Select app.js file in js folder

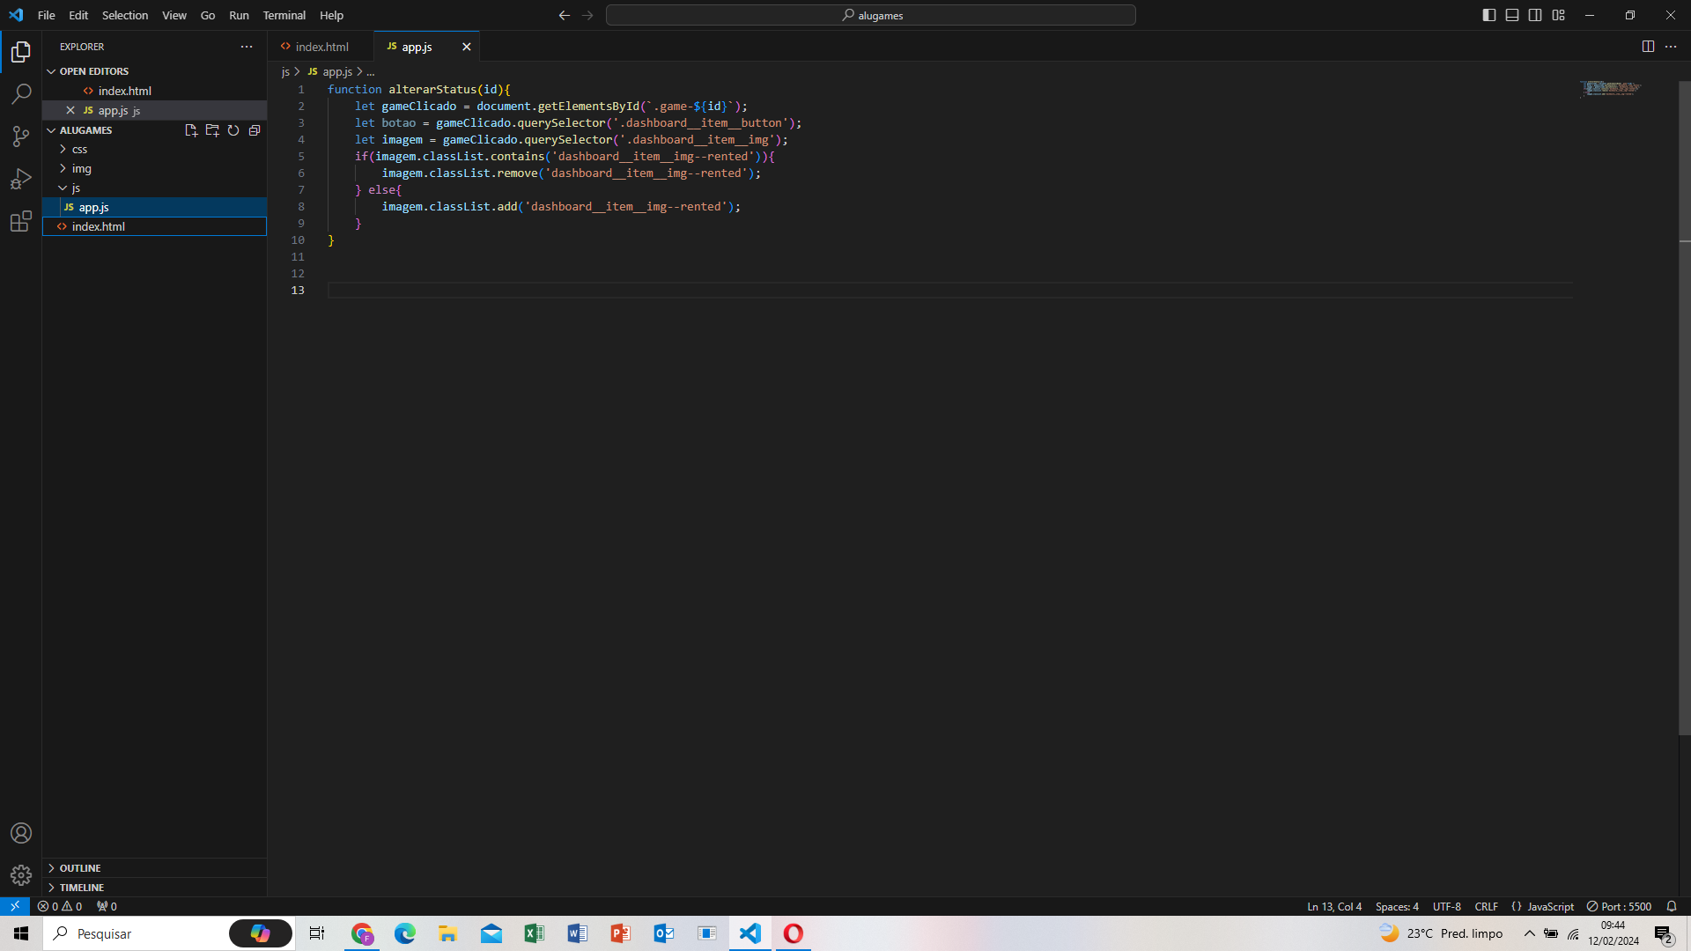coord(154,207)
